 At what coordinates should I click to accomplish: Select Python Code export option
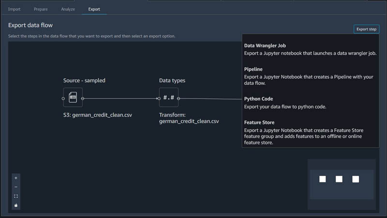pyautogui.click(x=285, y=102)
